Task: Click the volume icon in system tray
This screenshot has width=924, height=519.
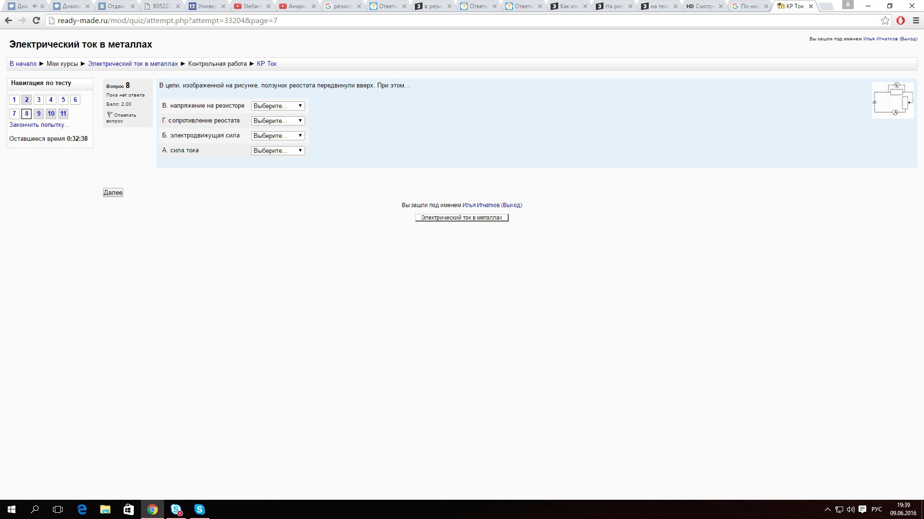Action: [x=850, y=509]
